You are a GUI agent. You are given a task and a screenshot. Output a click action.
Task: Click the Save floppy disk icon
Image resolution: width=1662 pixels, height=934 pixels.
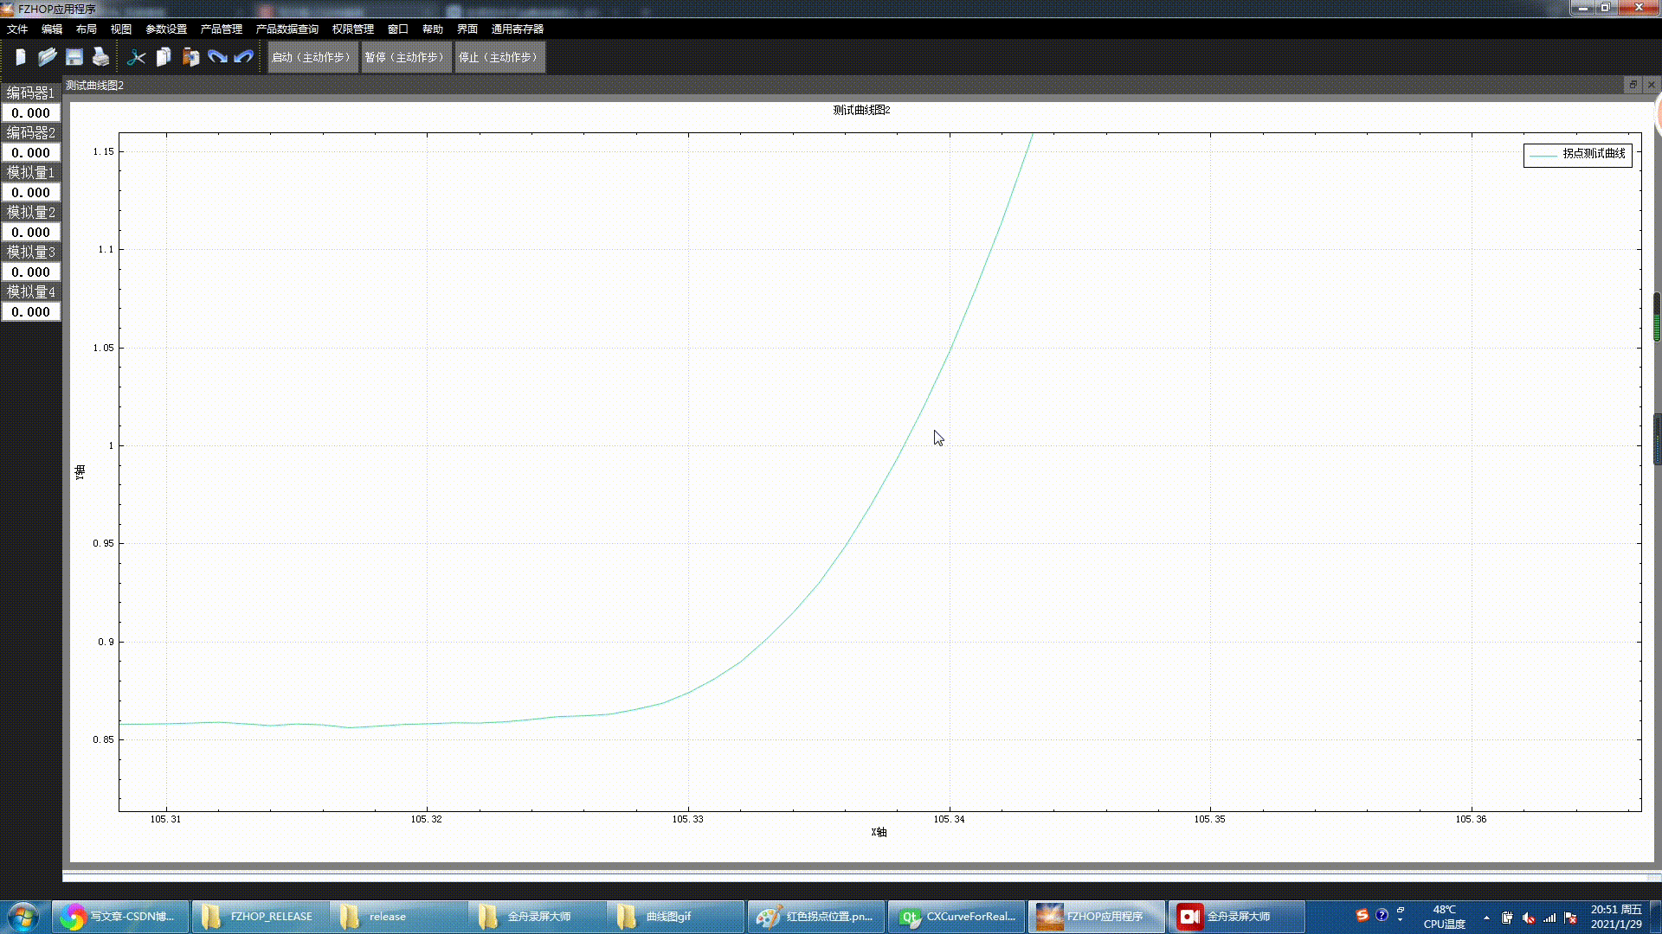(74, 57)
